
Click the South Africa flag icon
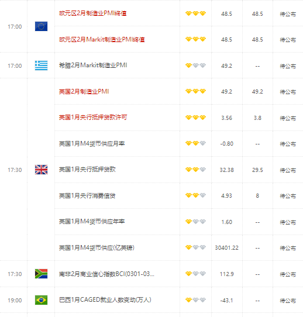(x=41, y=274)
